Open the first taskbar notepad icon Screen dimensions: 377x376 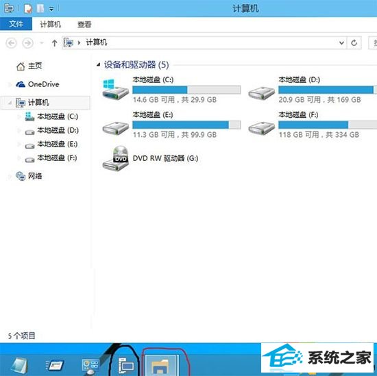point(19,366)
